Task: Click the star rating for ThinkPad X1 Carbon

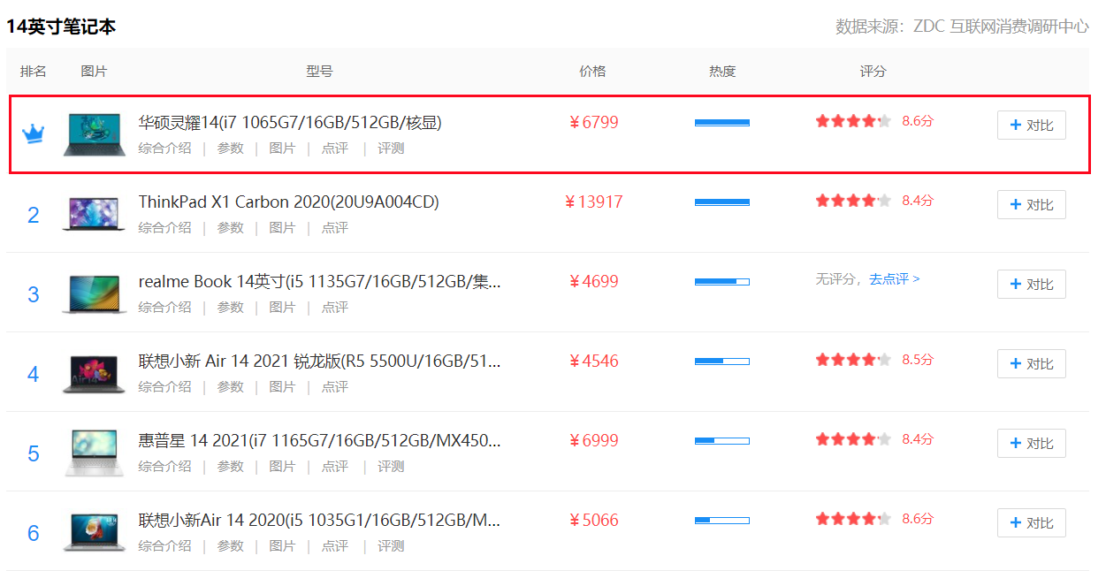Action: click(853, 202)
